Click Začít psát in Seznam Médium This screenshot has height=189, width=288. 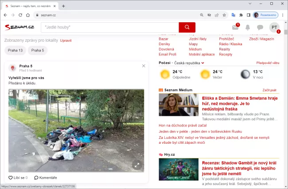coord(269,90)
